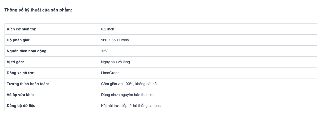Click the "Cắm giắc zin 100%" text
Screen dimensions: 318x119
[x=117, y=84]
